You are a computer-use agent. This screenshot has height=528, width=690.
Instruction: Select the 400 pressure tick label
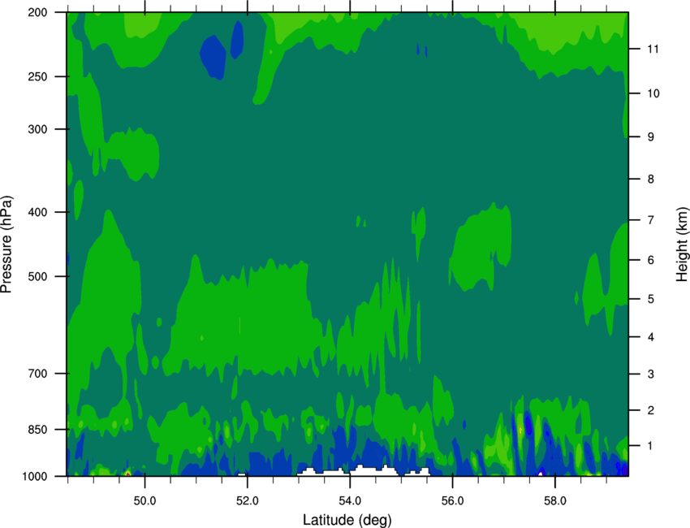37,212
